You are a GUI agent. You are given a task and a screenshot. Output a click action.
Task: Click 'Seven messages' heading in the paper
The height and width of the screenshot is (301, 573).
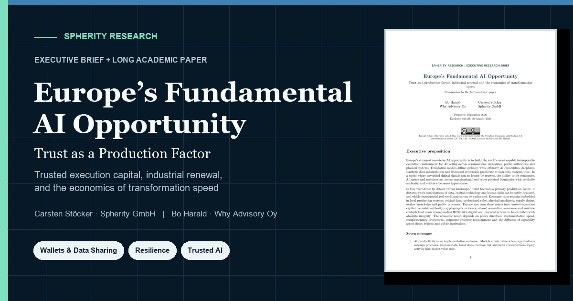419,233
